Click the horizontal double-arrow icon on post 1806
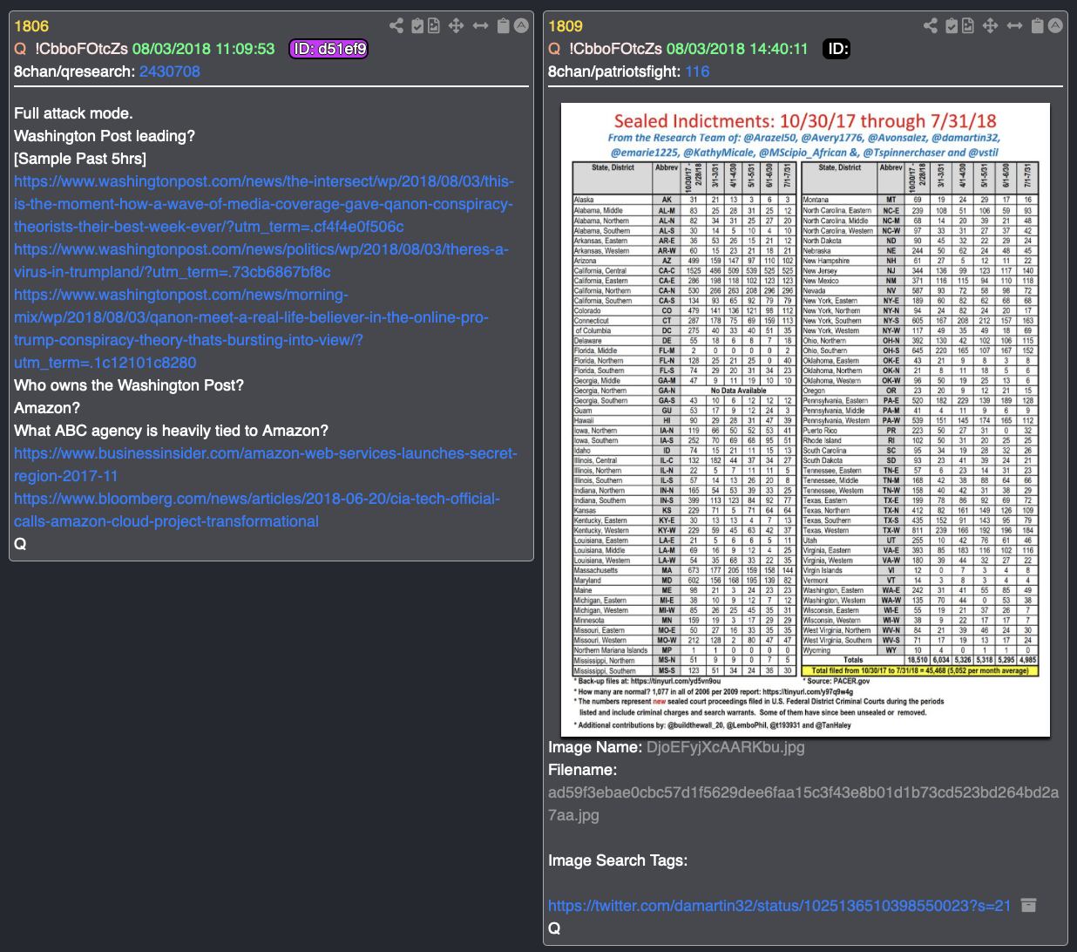Image resolution: width=1077 pixels, height=952 pixels. [x=480, y=26]
